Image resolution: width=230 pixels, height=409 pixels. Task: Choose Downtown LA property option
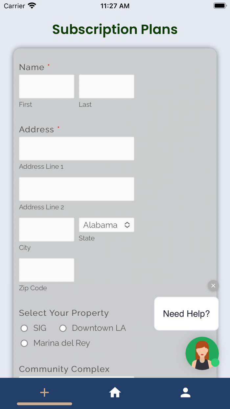(63, 328)
